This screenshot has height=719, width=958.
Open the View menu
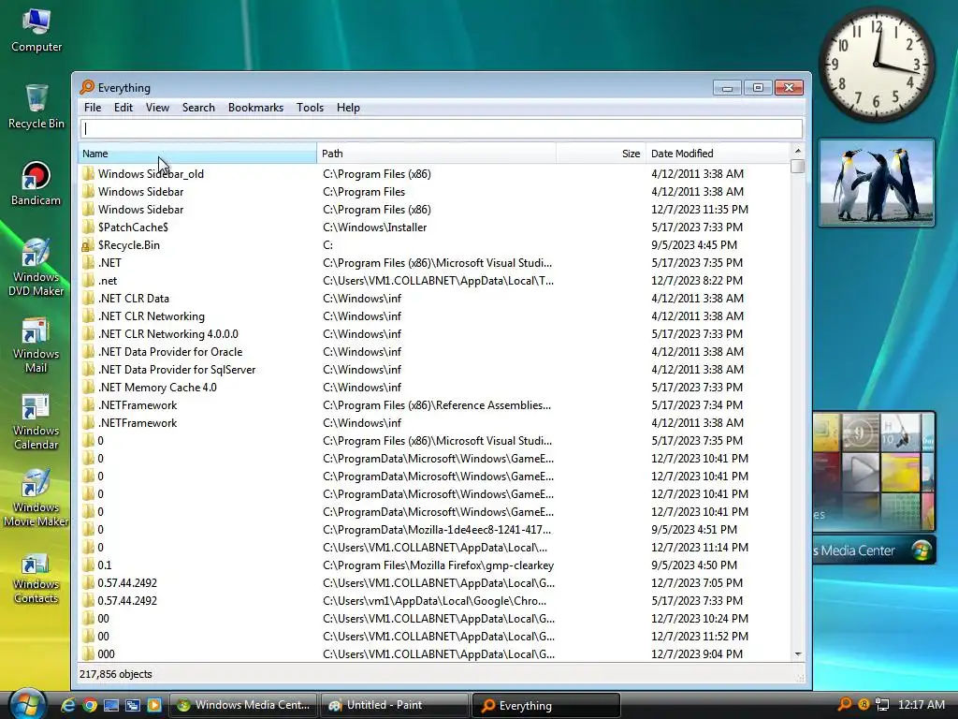click(x=157, y=108)
